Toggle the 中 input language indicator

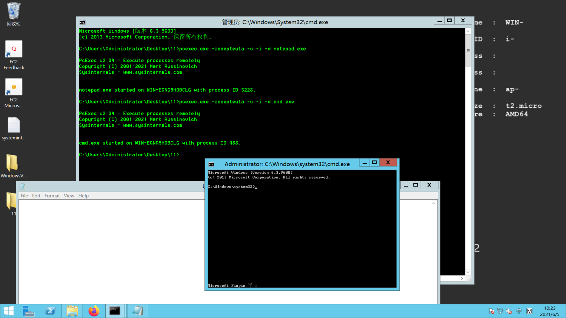click(x=519, y=311)
